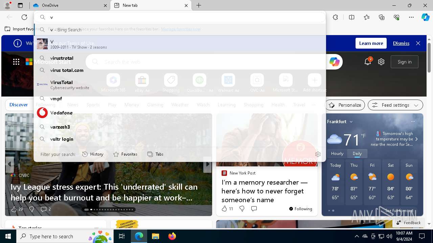The image size is (433, 243).
Task: Select the 'v - Bing Search' suggestion
Action: tap(180, 30)
